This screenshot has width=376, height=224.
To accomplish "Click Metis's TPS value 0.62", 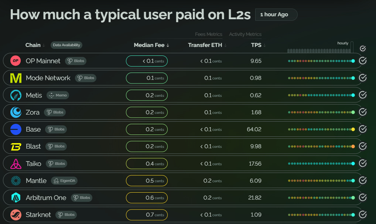I will [x=256, y=95].
